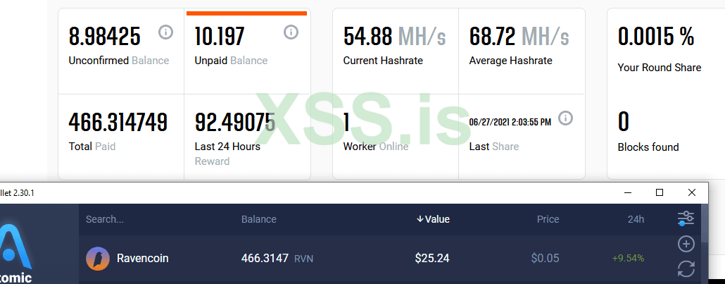Click the 466.314749 Total Paid value

click(118, 123)
